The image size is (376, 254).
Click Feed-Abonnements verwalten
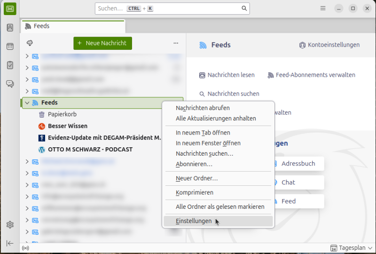311,75
